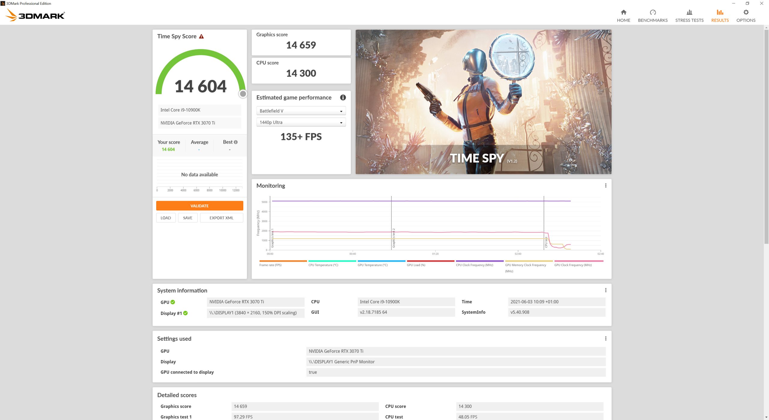Image resolution: width=769 pixels, height=420 pixels.
Task: Open the Settings used three-dot menu
Action: (606, 339)
